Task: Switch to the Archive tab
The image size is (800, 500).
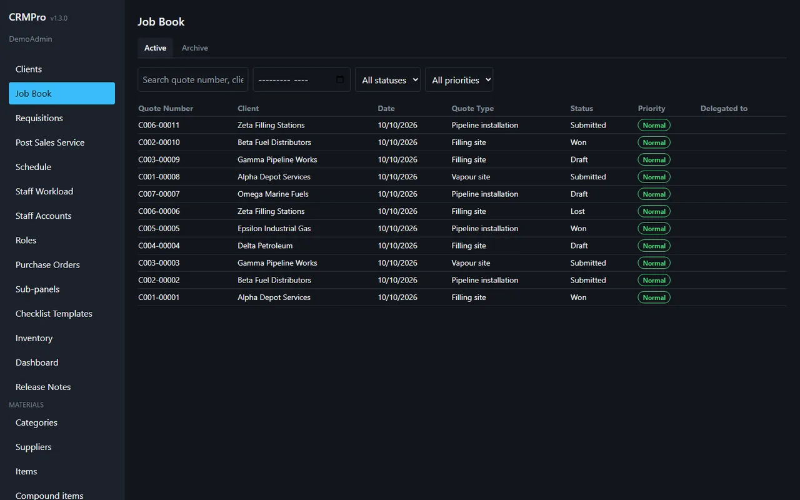Action: pyautogui.click(x=195, y=48)
